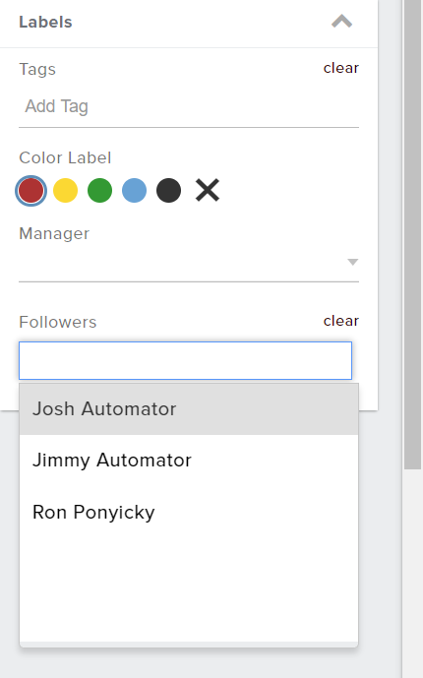
Task: Select the red color label
Action: coord(30,190)
